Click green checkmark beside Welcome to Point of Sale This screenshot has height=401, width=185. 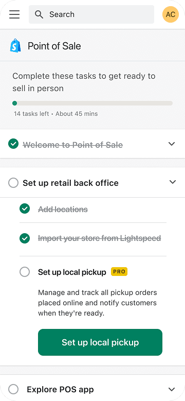pyautogui.click(x=13, y=144)
